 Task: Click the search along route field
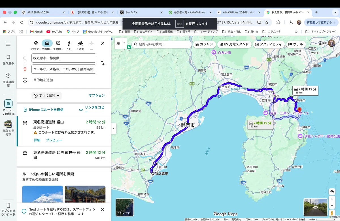[x=162, y=44]
